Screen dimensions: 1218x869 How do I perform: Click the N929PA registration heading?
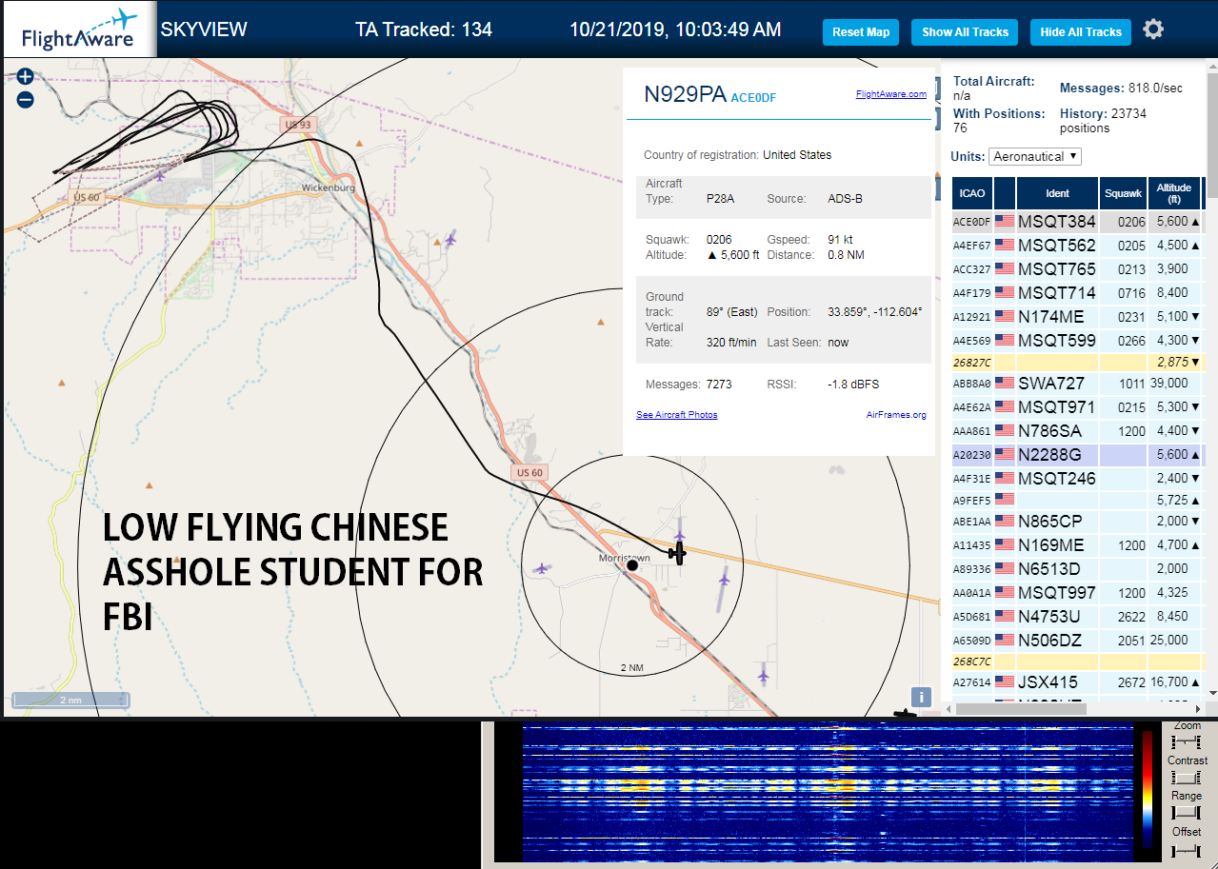686,93
